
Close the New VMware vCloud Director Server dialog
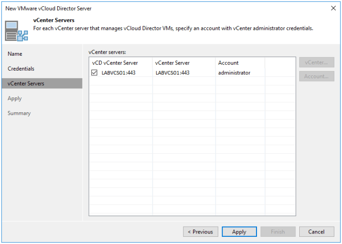[333, 8]
